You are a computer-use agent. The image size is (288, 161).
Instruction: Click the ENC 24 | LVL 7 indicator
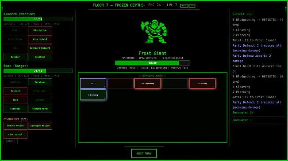pos(163,5)
